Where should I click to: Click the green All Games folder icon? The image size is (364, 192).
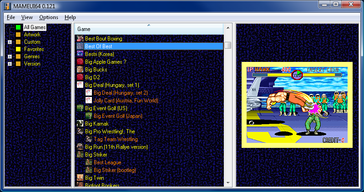pos(18,27)
